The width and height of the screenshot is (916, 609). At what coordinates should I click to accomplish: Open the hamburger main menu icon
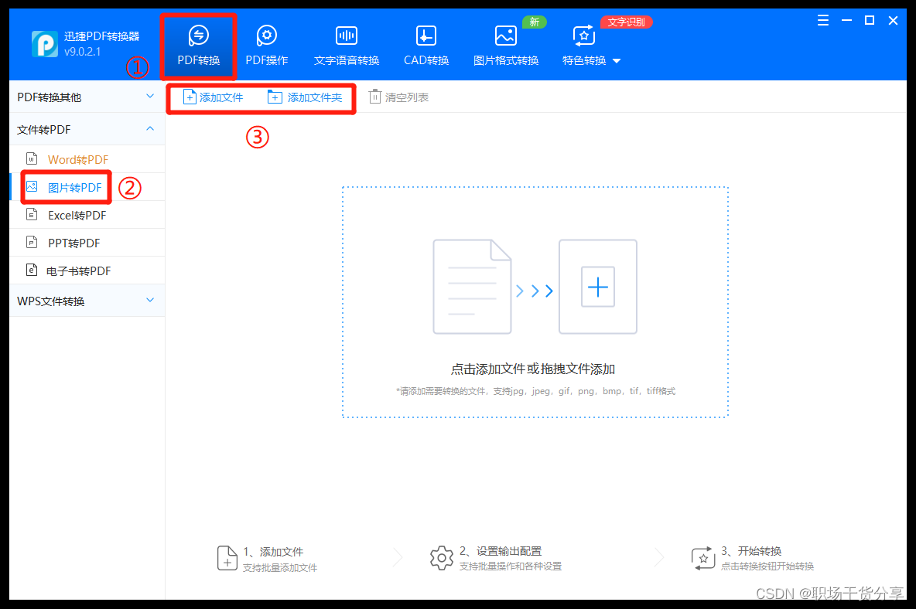(x=822, y=21)
